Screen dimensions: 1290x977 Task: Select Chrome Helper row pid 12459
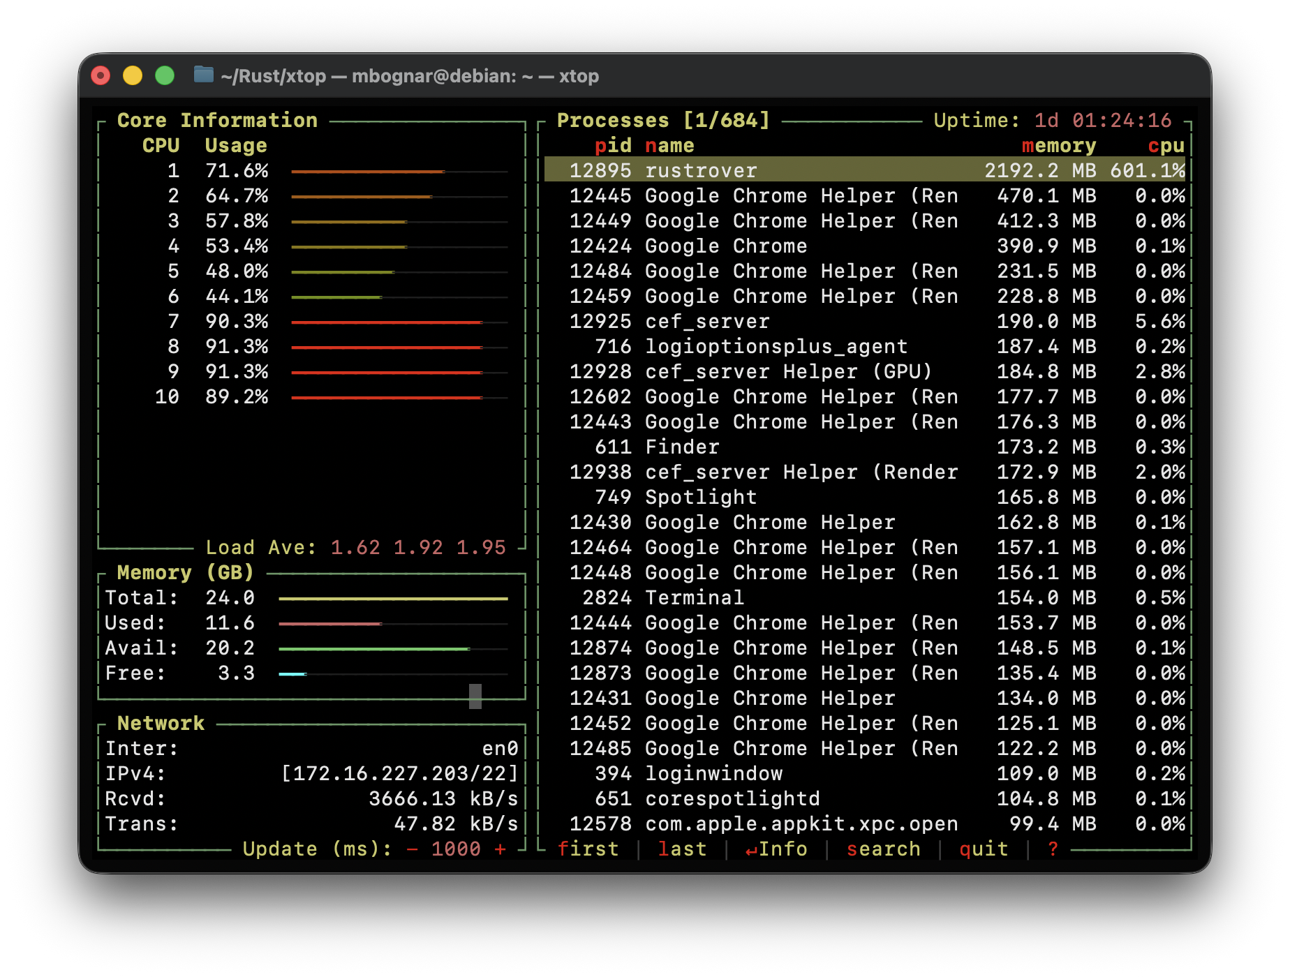click(x=865, y=296)
